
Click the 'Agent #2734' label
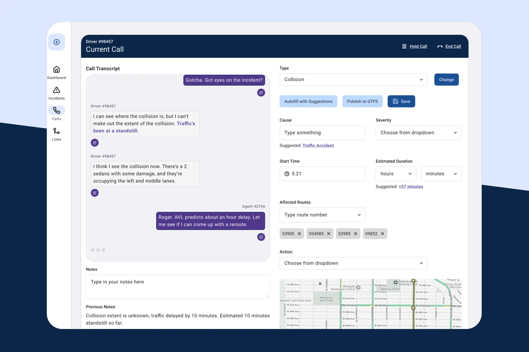253,207
